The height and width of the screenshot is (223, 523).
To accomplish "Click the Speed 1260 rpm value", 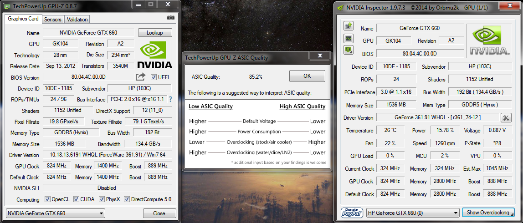I will click(445, 143).
